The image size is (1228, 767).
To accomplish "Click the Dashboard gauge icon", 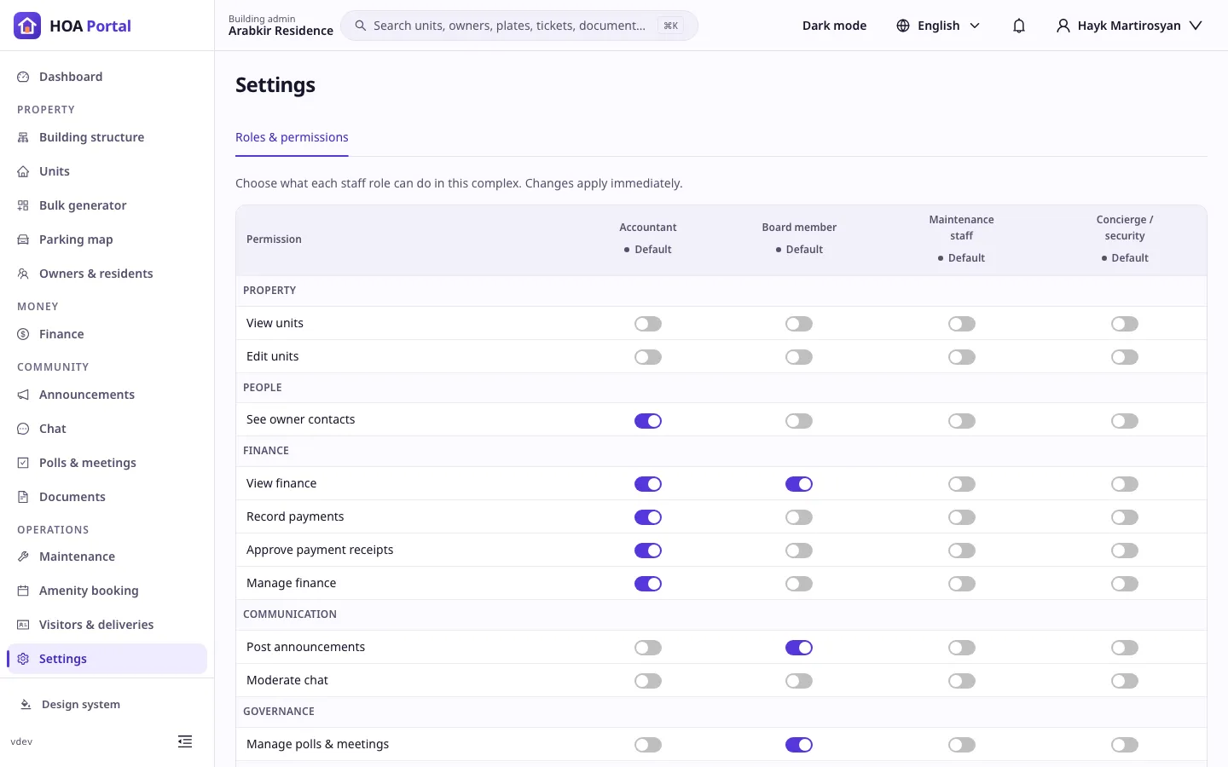I will click(x=23, y=77).
